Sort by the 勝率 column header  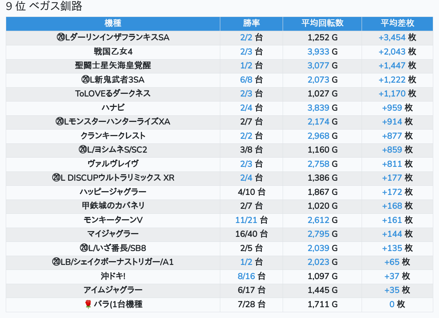tap(251, 23)
